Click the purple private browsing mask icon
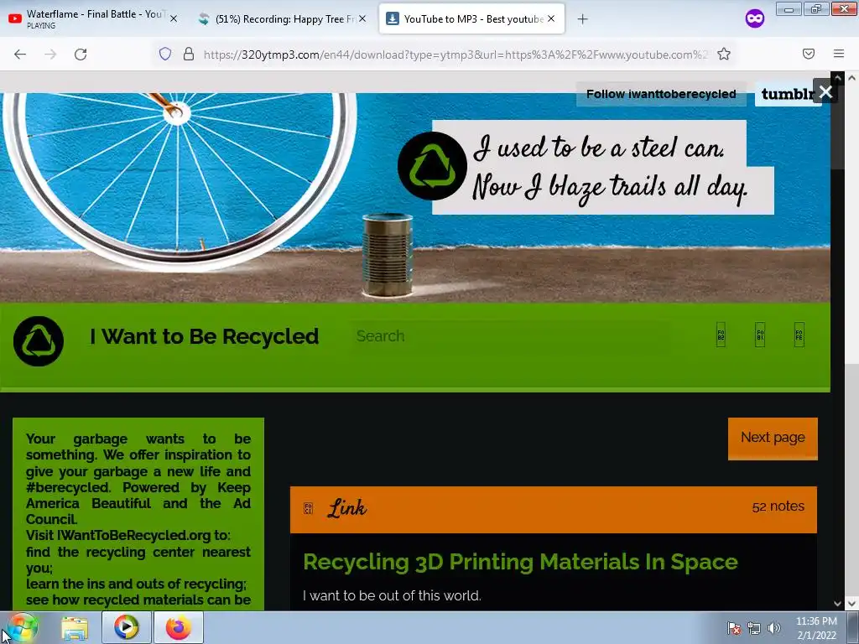The width and height of the screenshot is (859, 644). 754,18
